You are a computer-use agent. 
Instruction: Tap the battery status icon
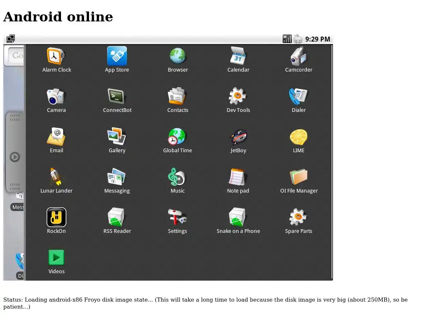point(298,39)
